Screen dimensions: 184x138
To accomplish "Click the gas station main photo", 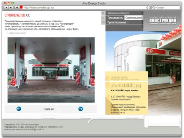I will 51,70.
